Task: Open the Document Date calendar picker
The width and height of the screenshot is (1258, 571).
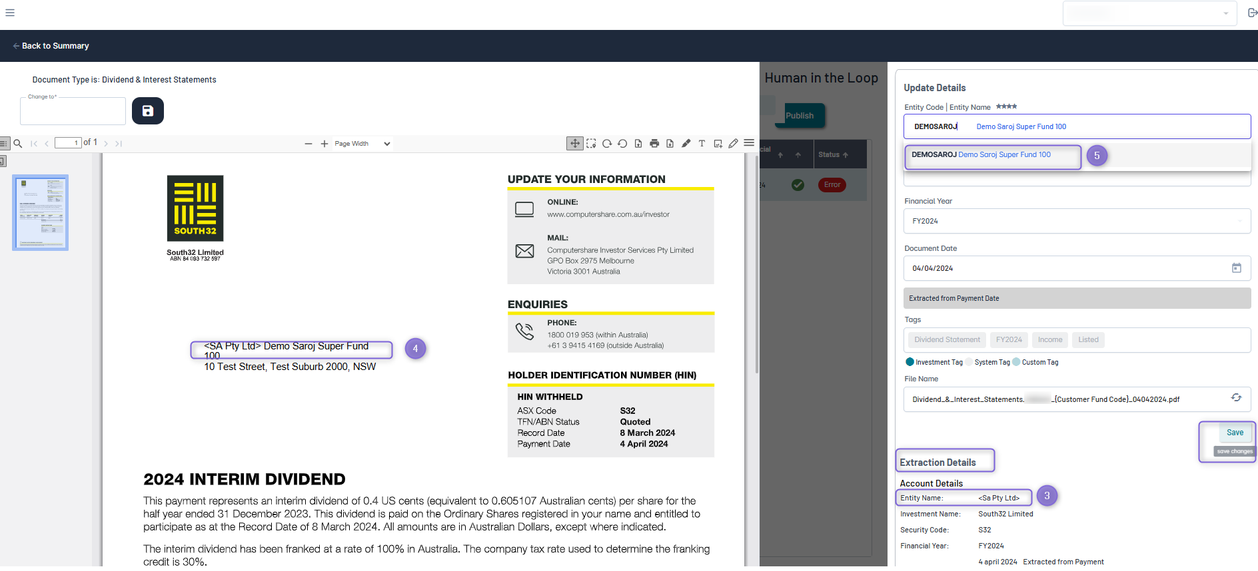Action: tap(1236, 268)
